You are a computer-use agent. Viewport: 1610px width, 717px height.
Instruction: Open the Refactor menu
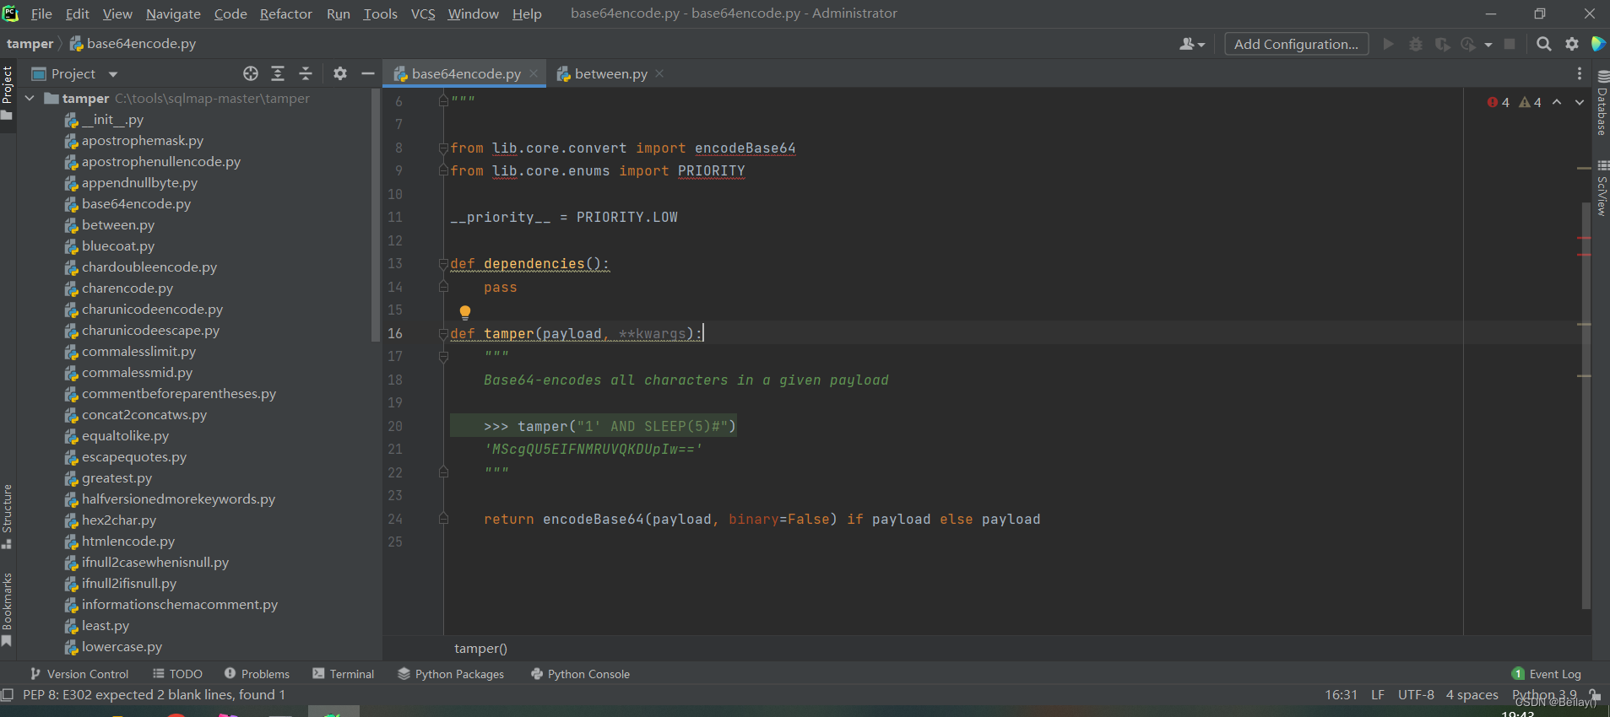pyautogui.click(x=285, y=13)
